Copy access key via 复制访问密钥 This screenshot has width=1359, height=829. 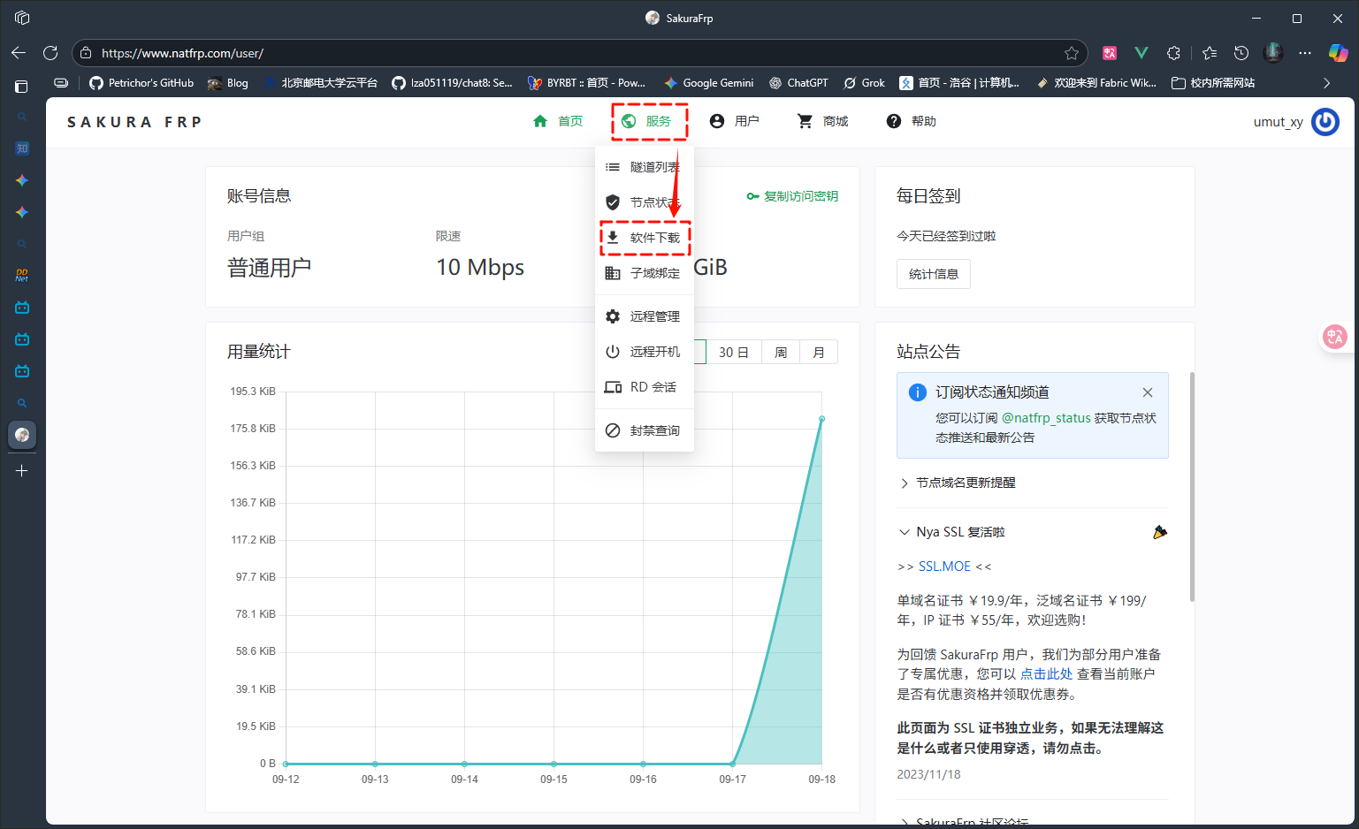pos(792,196)
